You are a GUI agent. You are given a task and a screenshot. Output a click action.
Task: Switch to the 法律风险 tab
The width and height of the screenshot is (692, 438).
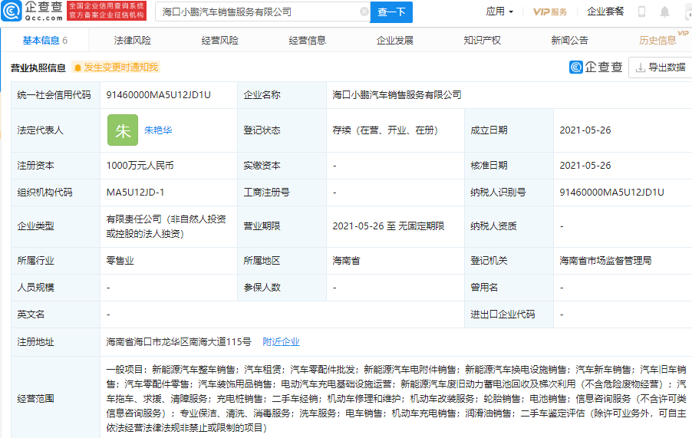coord(133,41)
